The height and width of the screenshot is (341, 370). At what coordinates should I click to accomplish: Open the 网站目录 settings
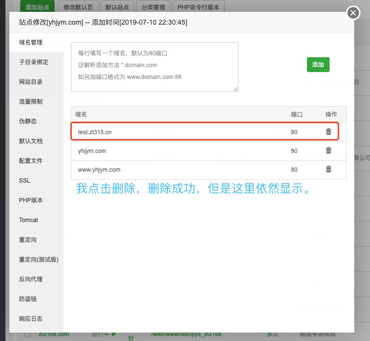(31, 82)
